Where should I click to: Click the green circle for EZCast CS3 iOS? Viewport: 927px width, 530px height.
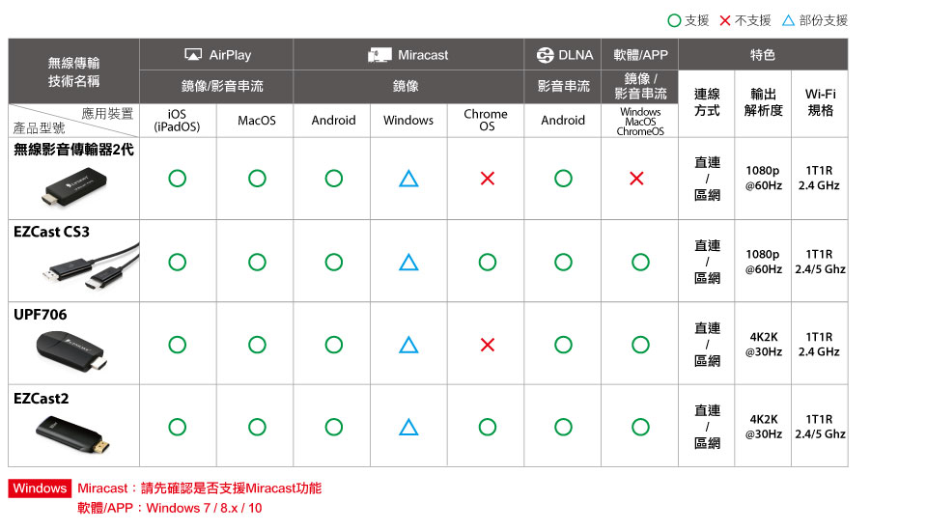[x=178, y=262]
